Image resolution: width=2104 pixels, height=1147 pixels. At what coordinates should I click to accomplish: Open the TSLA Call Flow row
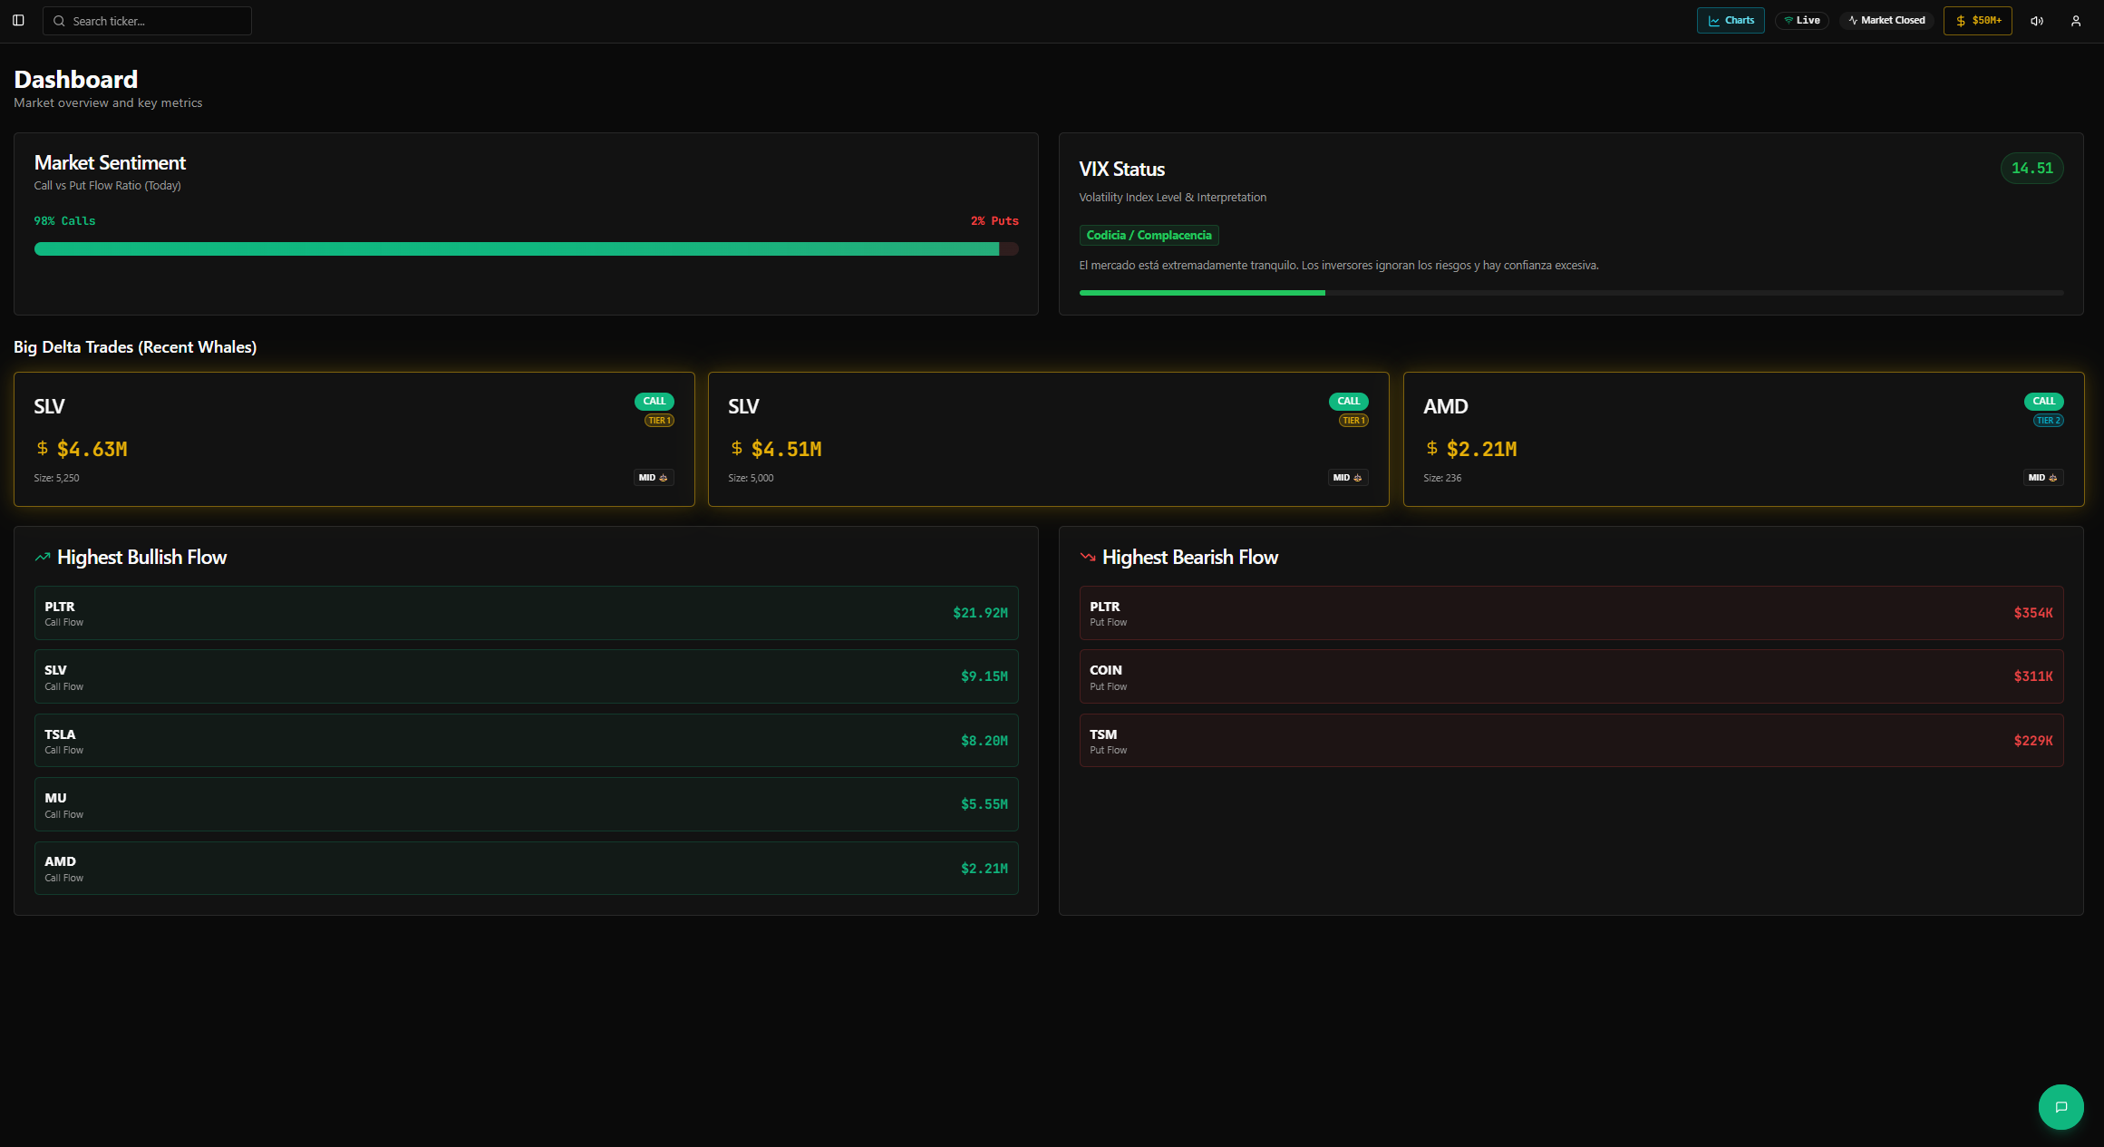click(526, 741)
